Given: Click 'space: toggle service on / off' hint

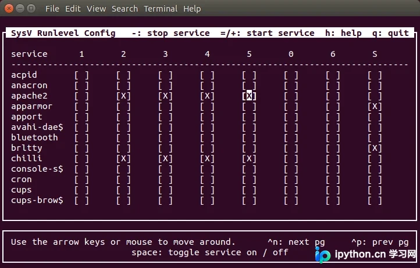Looking at the screenshot, I should click(x=210, y=252).
